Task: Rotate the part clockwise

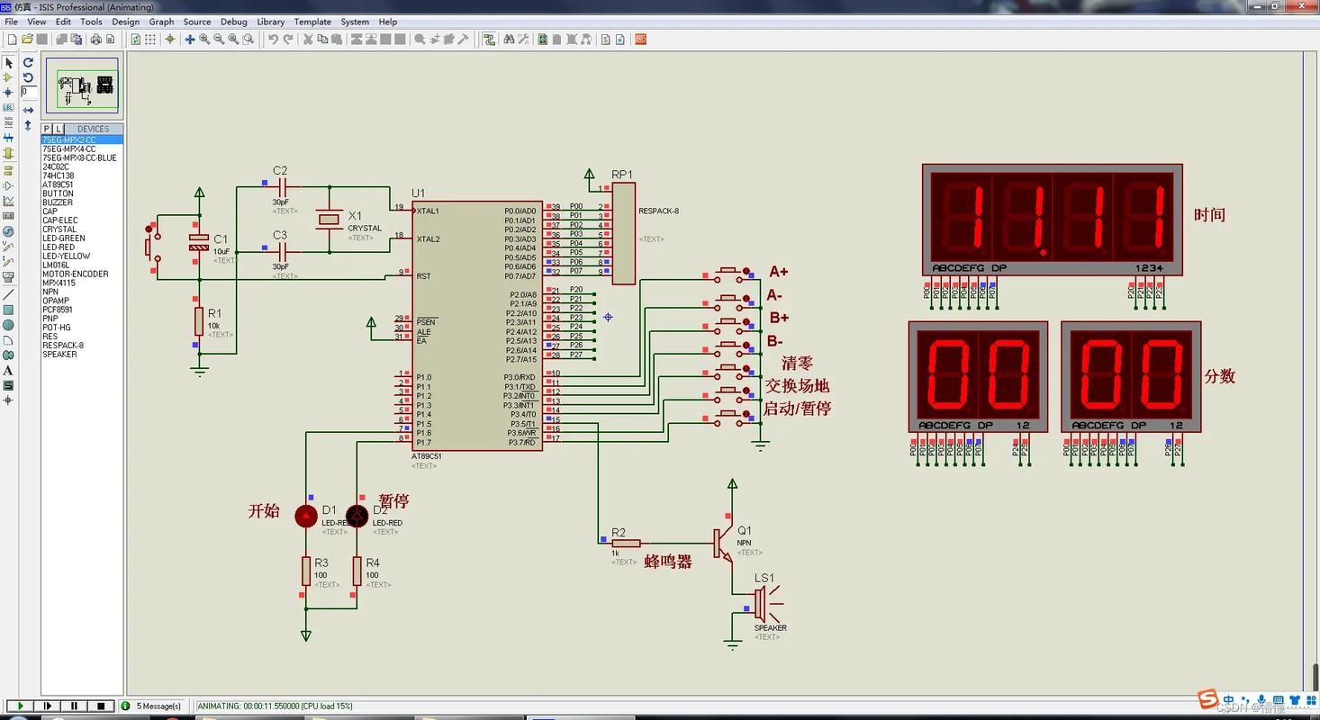Action: click(x=28, y=63)
